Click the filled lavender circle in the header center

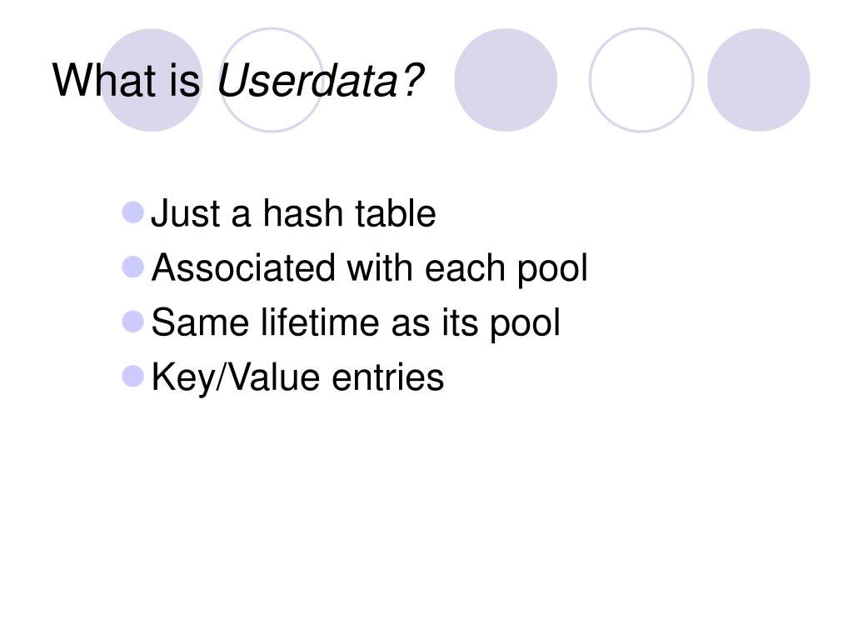coord(506,80)
